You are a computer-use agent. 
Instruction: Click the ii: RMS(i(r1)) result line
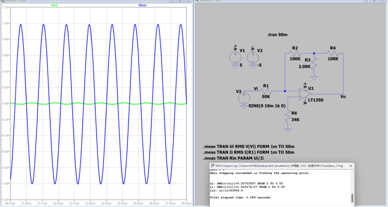pos(247,187)
